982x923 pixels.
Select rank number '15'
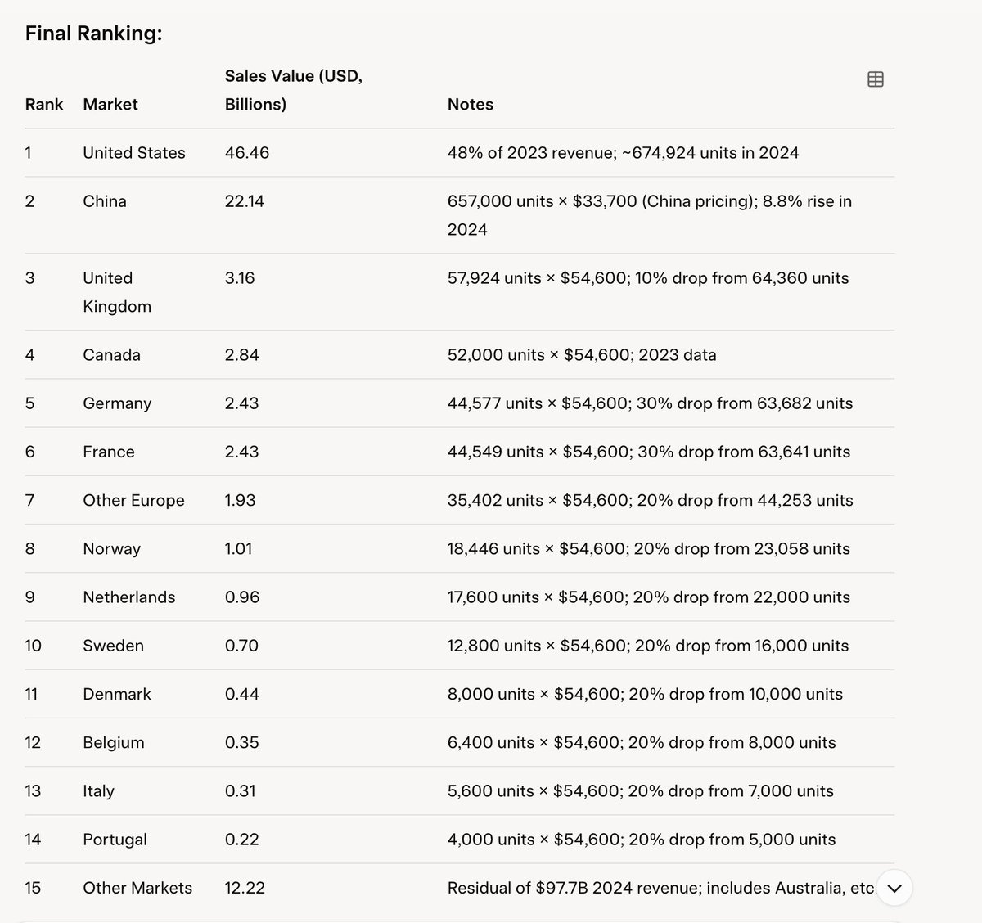coord(33,888)
